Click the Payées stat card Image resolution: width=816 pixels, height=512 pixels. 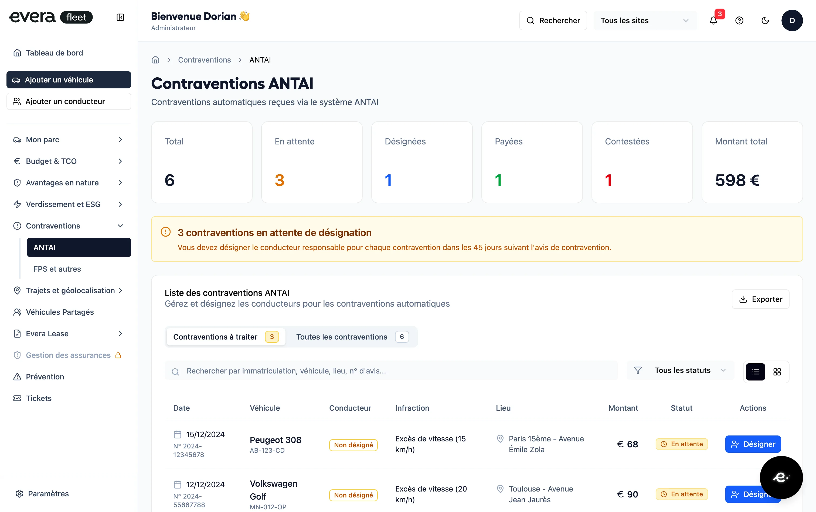(532, 162)
